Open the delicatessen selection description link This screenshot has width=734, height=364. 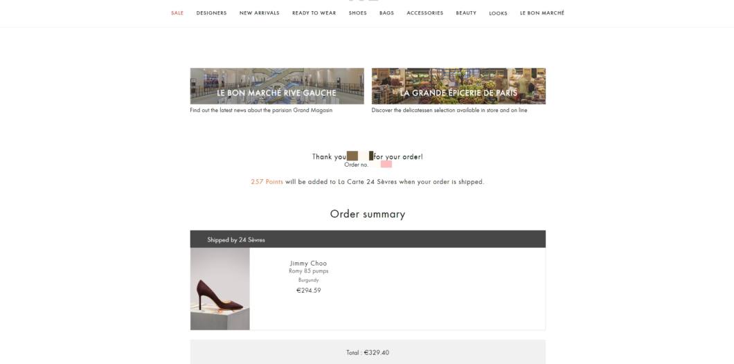pos(449,111)
